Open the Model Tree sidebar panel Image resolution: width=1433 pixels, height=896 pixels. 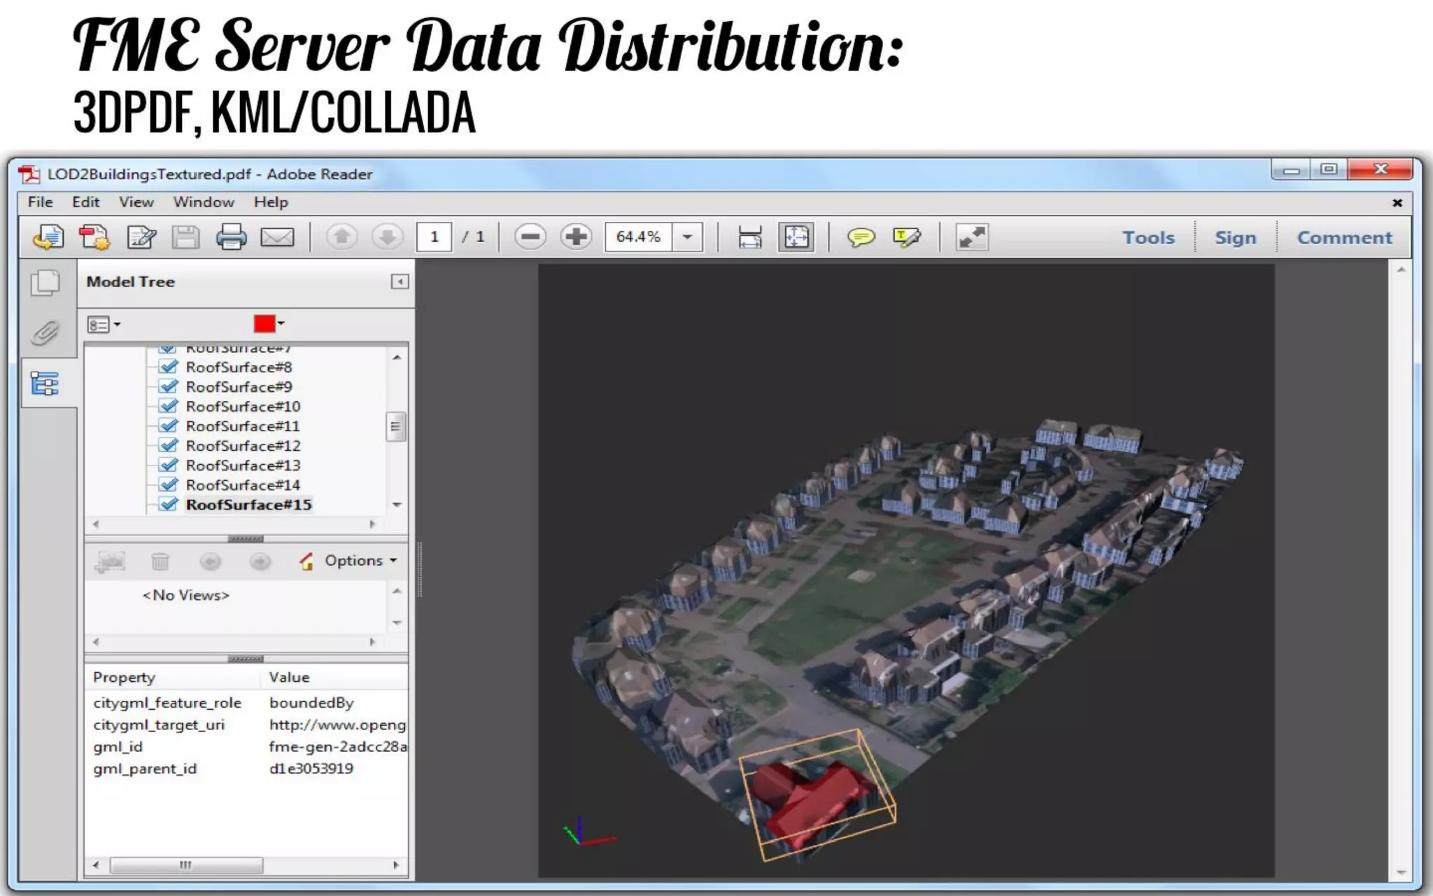pos(45,384)
